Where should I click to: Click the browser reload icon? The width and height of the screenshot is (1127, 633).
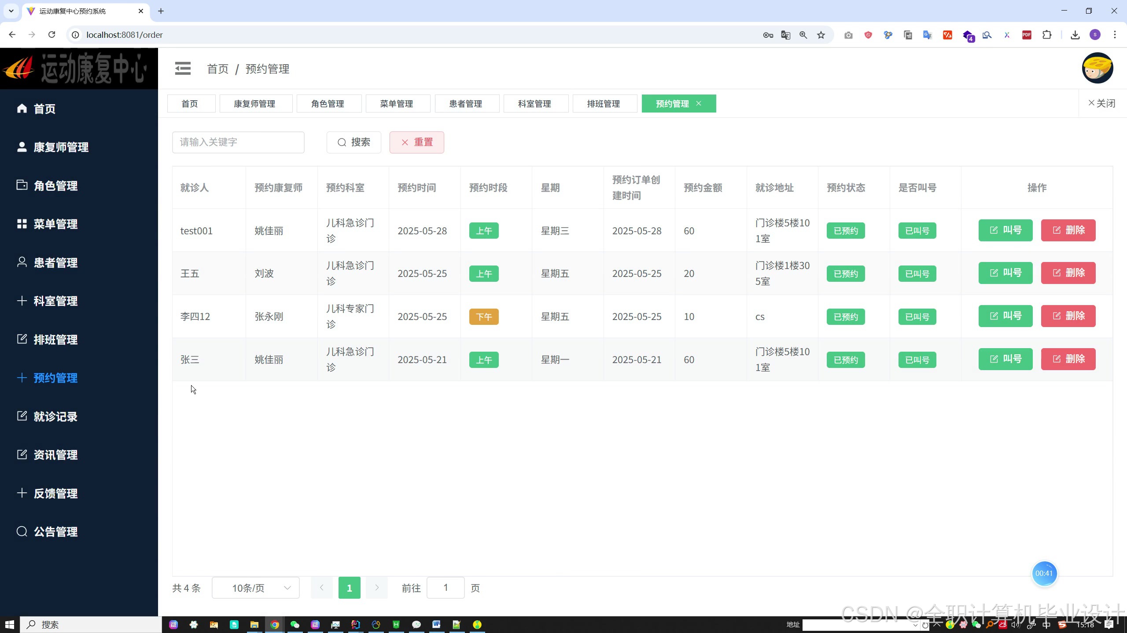click(52, 35)
